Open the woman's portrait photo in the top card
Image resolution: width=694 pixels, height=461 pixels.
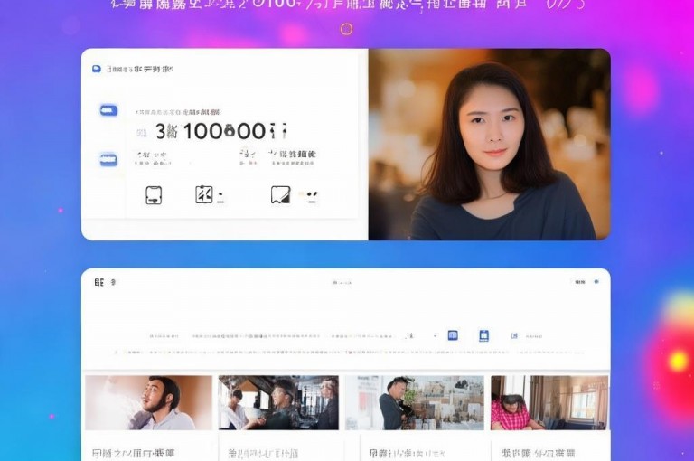click(x=490, y=145)
